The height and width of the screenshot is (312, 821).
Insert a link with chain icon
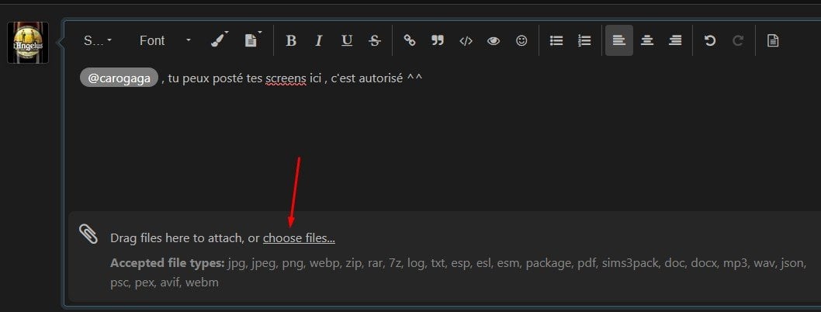[410, 40]
